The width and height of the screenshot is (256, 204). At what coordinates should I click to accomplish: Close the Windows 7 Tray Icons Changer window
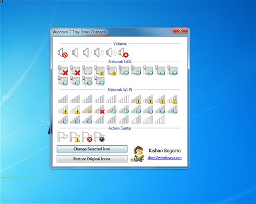(x=180, y=30)
